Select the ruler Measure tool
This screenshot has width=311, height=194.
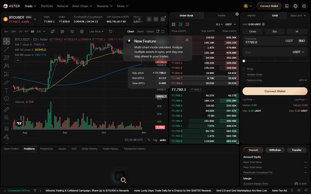pyautogui.click(x=7, y=109)
